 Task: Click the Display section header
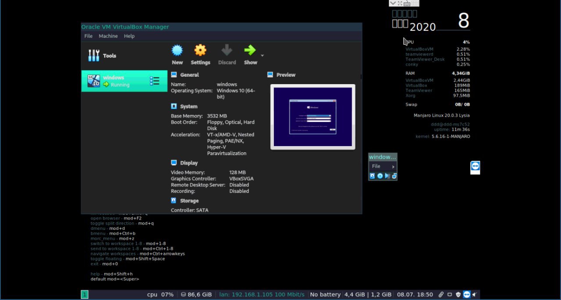[189, 163]
